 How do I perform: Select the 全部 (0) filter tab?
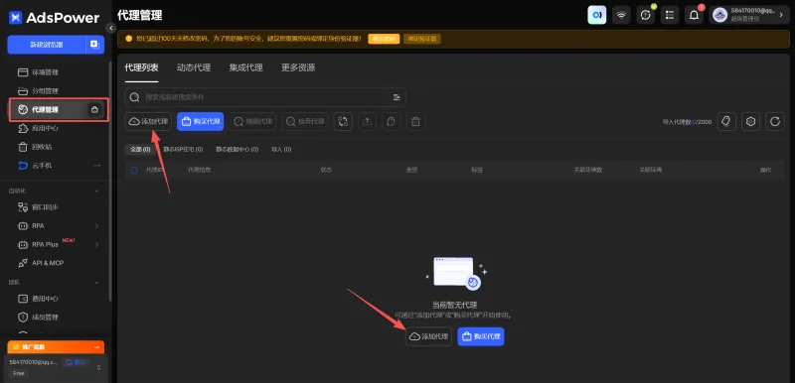[140, 149]
